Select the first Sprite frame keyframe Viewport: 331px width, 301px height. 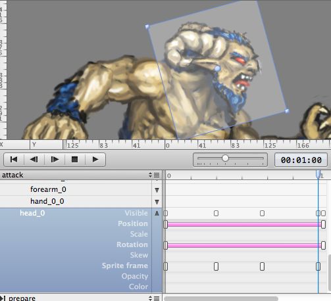pos(166,267)
